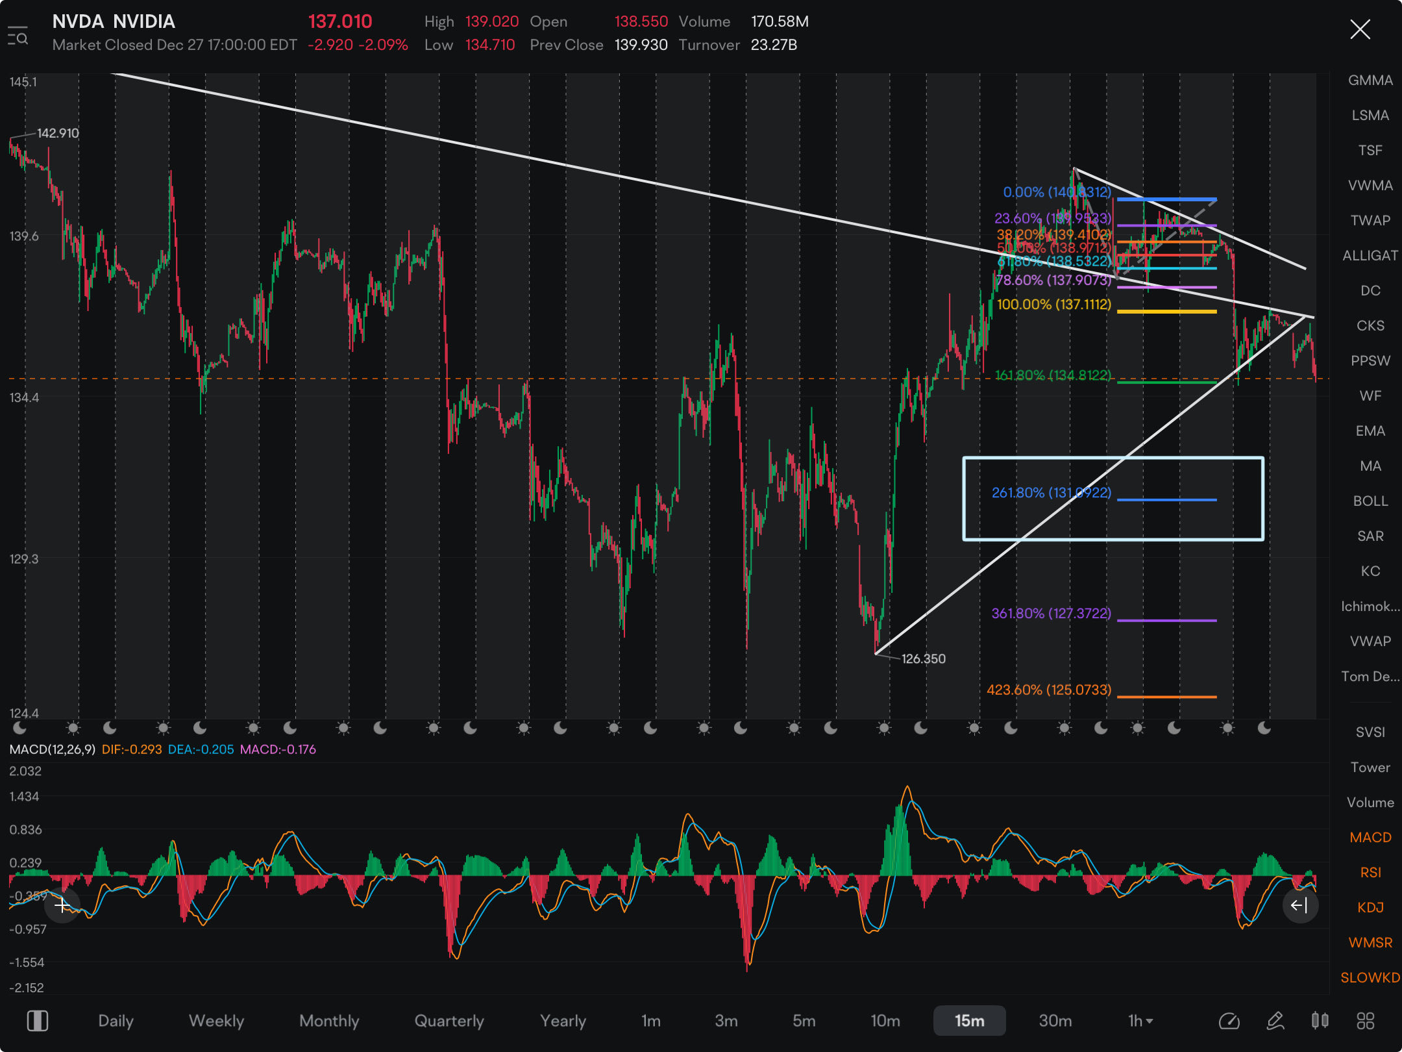Viewport: 1402px width, 1052px height.
Task: Switch to Quarterly timeframe
Action: coord(449,1021)
